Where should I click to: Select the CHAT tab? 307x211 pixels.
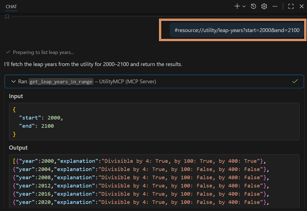coord(11,7)
